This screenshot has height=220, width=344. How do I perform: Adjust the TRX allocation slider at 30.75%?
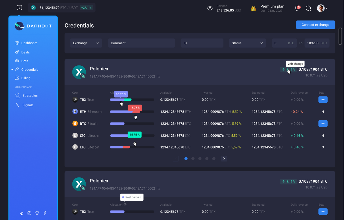(x=121, y=100)
